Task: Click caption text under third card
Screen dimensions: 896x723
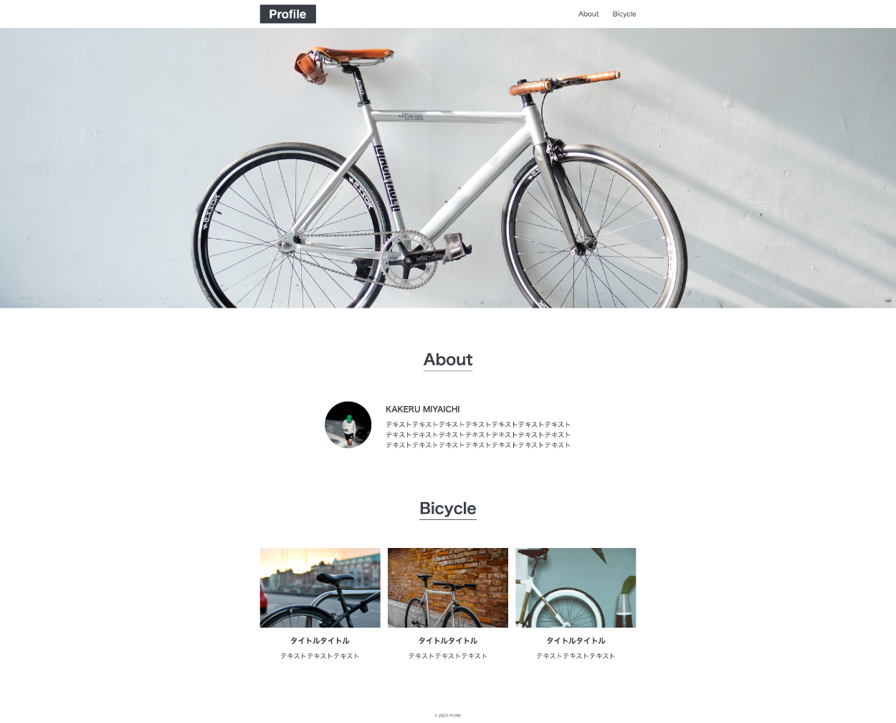Action: 576,656
